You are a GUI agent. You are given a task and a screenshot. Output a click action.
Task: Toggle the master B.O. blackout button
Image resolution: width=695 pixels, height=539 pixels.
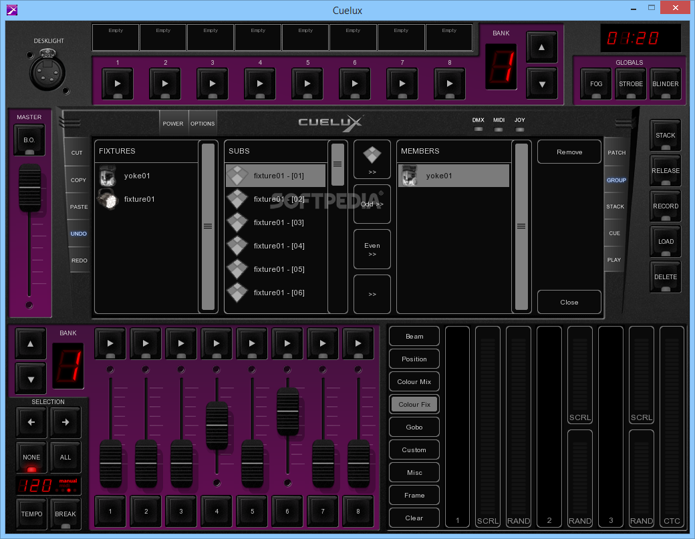(29, 140)
